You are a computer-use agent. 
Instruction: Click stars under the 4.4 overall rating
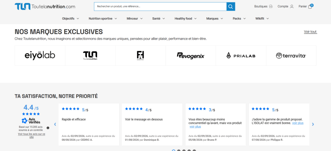coord(31,114)
